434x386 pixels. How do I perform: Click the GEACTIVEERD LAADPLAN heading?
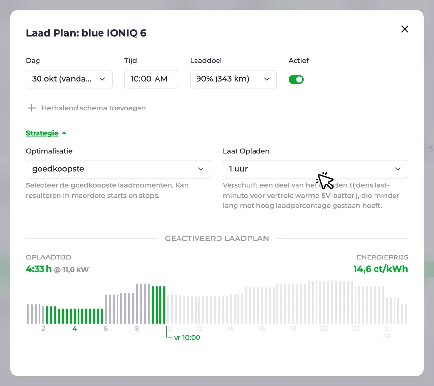point(217,239)
